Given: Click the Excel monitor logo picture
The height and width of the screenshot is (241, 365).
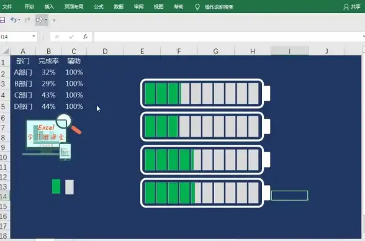Looking at the screenshot, I should 52,137.
